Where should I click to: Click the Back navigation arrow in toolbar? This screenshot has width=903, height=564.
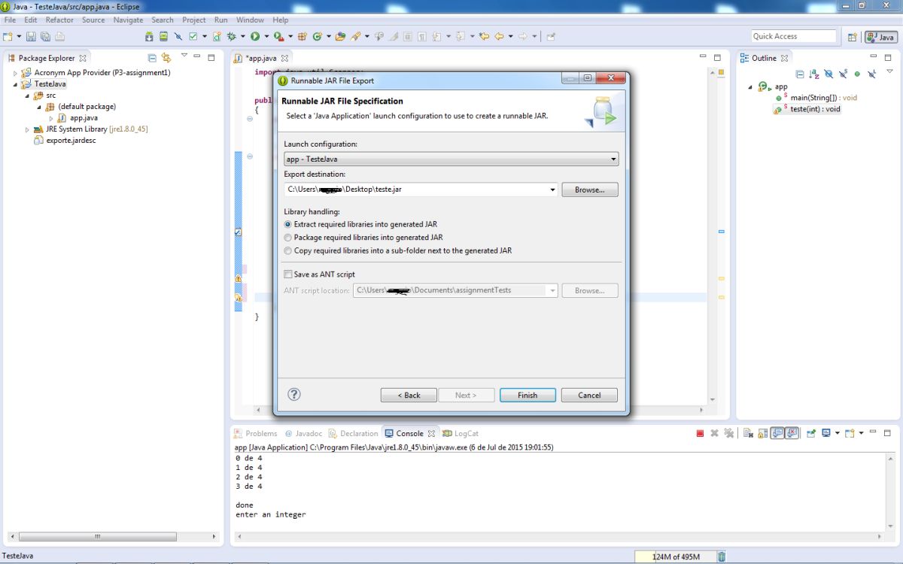tap(499, 36)
